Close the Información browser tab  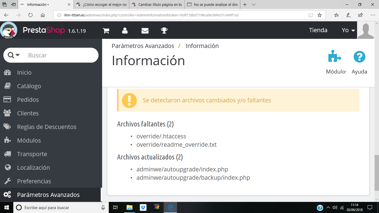click(69, 5)
